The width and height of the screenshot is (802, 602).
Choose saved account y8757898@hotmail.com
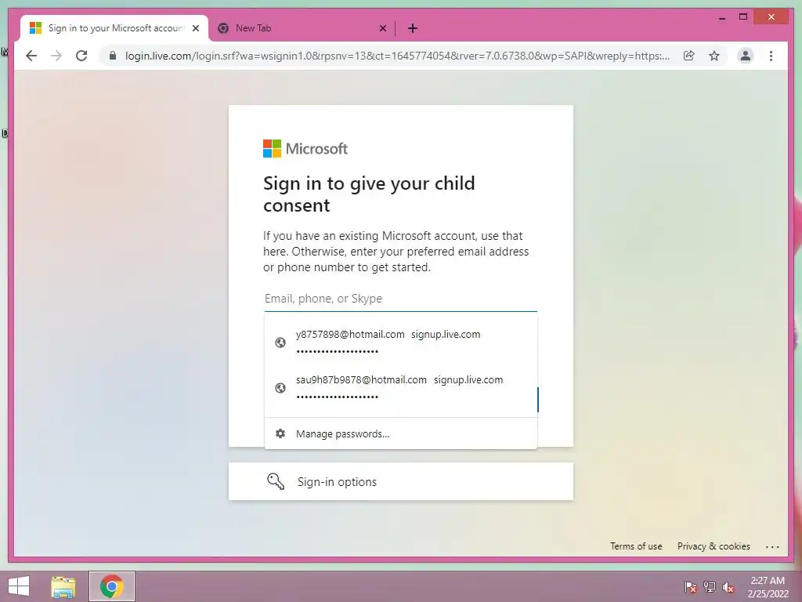[x=400, y=342]
